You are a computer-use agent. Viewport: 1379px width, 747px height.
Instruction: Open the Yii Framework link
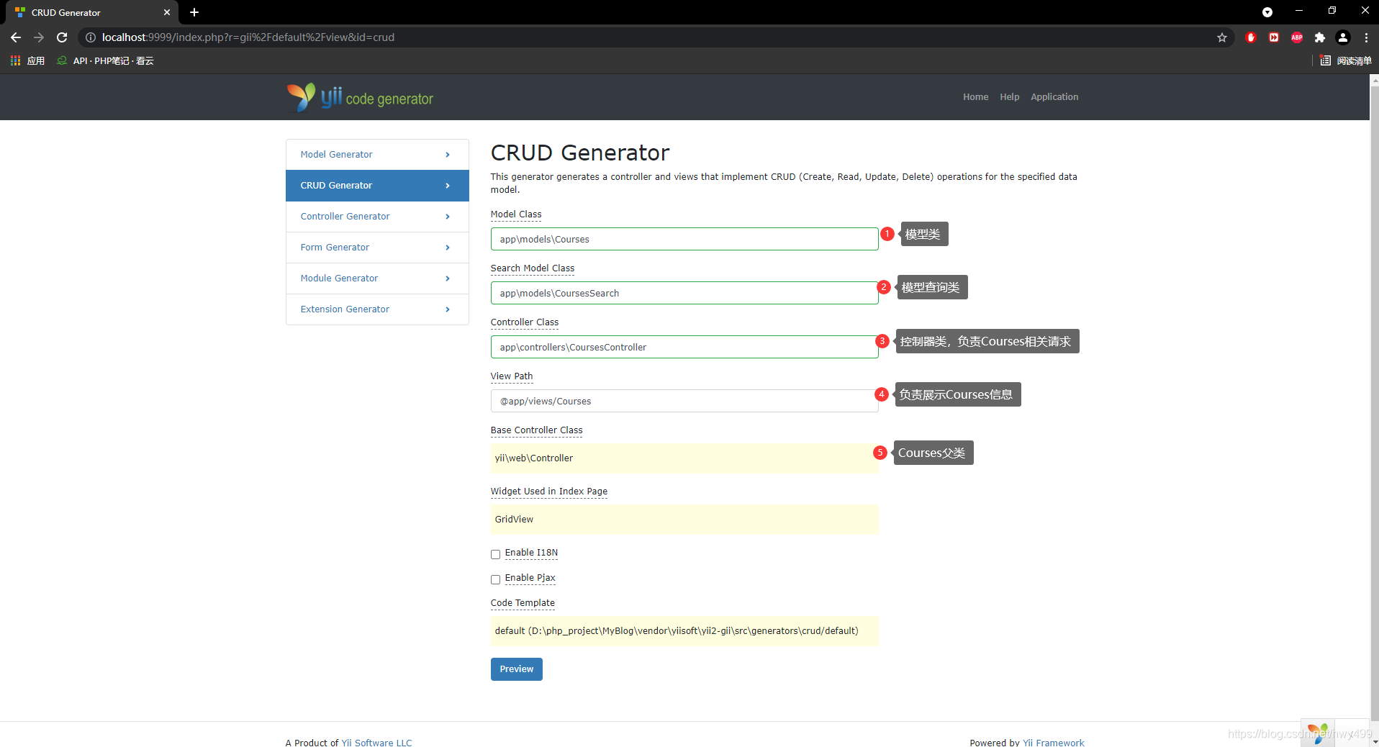[x=1054, y=742]
